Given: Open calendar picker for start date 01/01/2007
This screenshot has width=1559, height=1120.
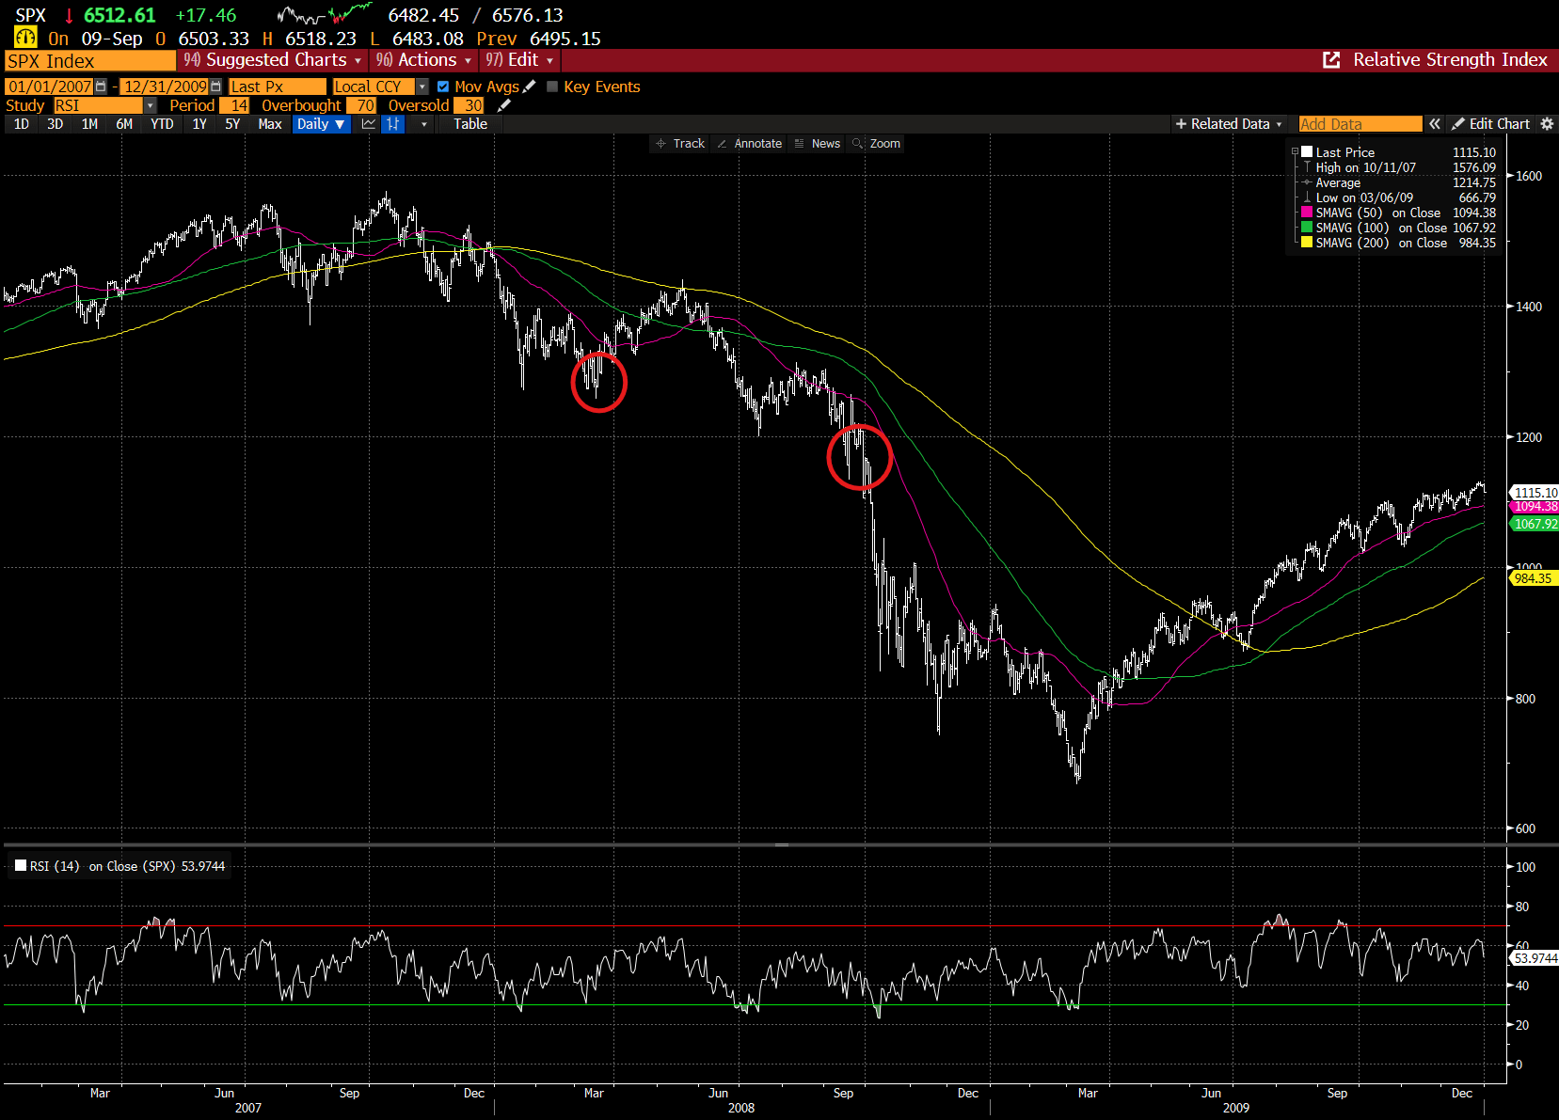Looking at the screenshot, I should 101,87.
